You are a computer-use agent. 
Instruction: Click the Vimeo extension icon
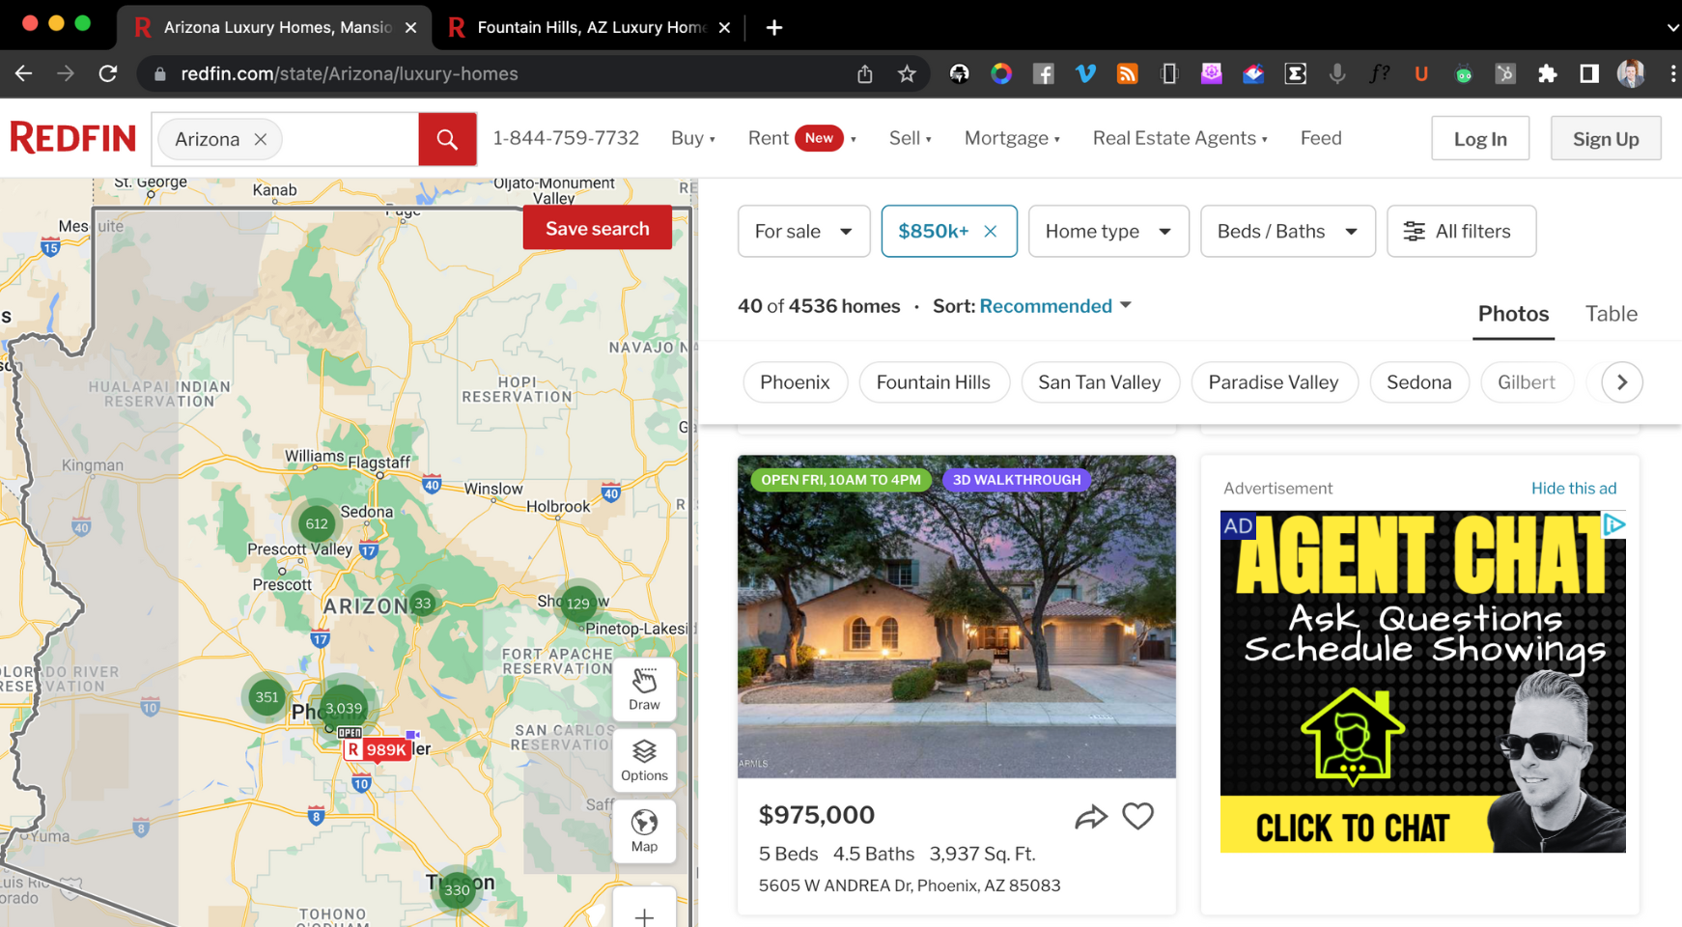click(x=1085, y=73)
